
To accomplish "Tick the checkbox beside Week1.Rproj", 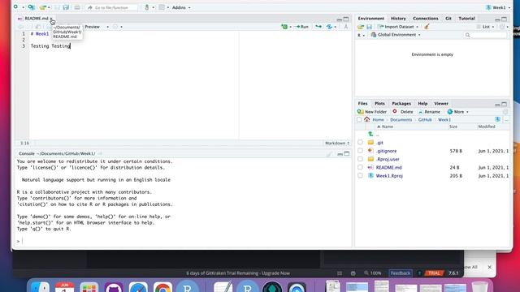I will 360,175.
